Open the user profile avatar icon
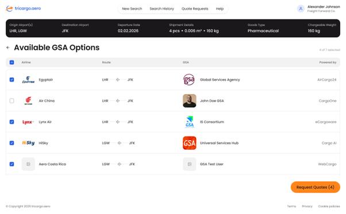 (301, 9)
